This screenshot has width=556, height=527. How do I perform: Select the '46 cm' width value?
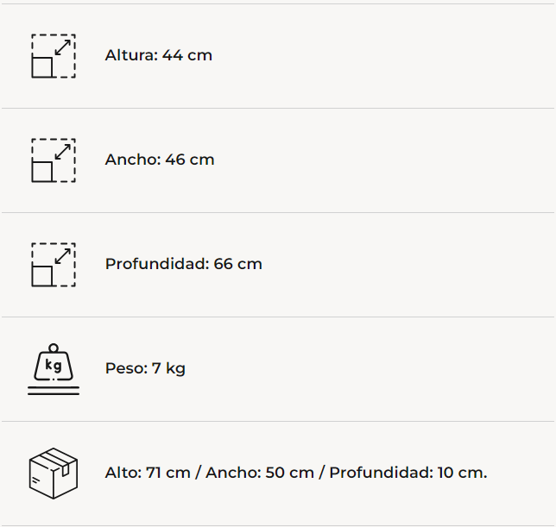click(190, 160)
